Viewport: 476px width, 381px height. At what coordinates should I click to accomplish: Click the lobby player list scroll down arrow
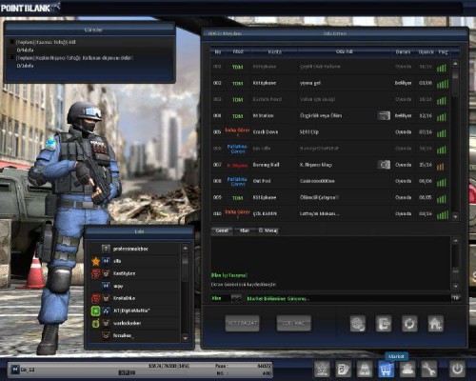point(186,338)
